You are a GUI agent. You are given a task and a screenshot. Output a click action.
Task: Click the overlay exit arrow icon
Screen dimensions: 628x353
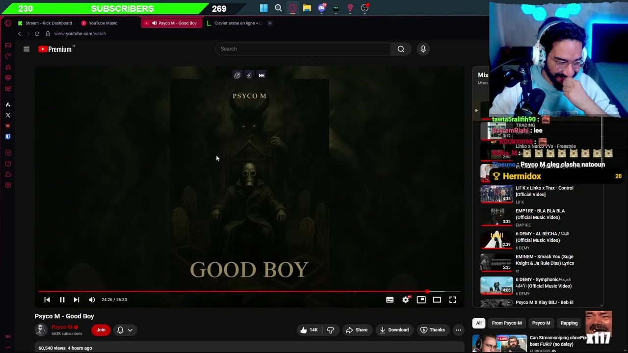[249, 76]
